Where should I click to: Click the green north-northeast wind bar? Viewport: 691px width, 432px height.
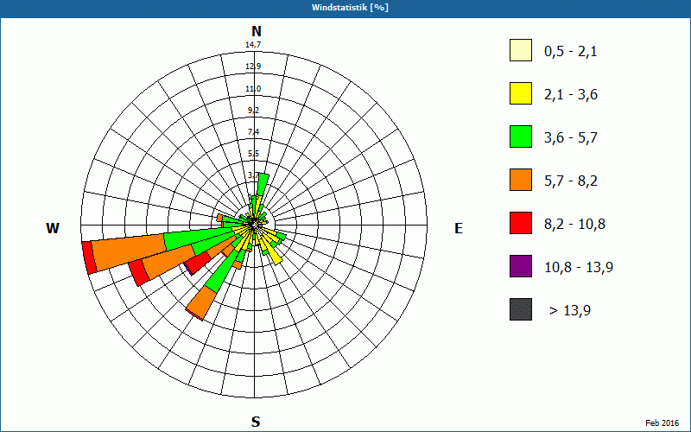click(263, 184)
